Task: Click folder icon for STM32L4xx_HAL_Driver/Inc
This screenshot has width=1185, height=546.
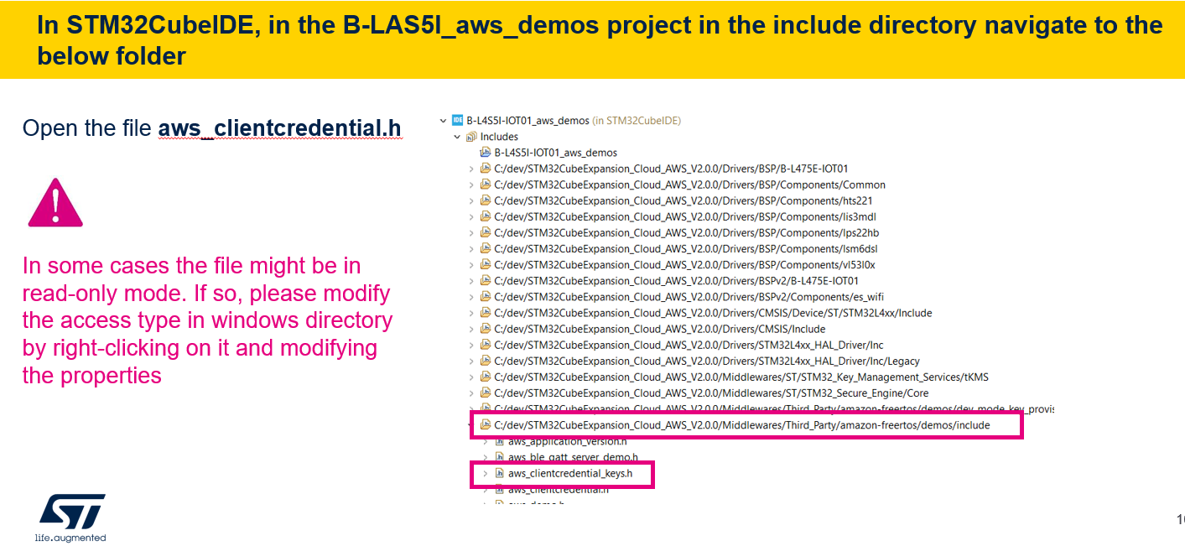Action: 485,345
